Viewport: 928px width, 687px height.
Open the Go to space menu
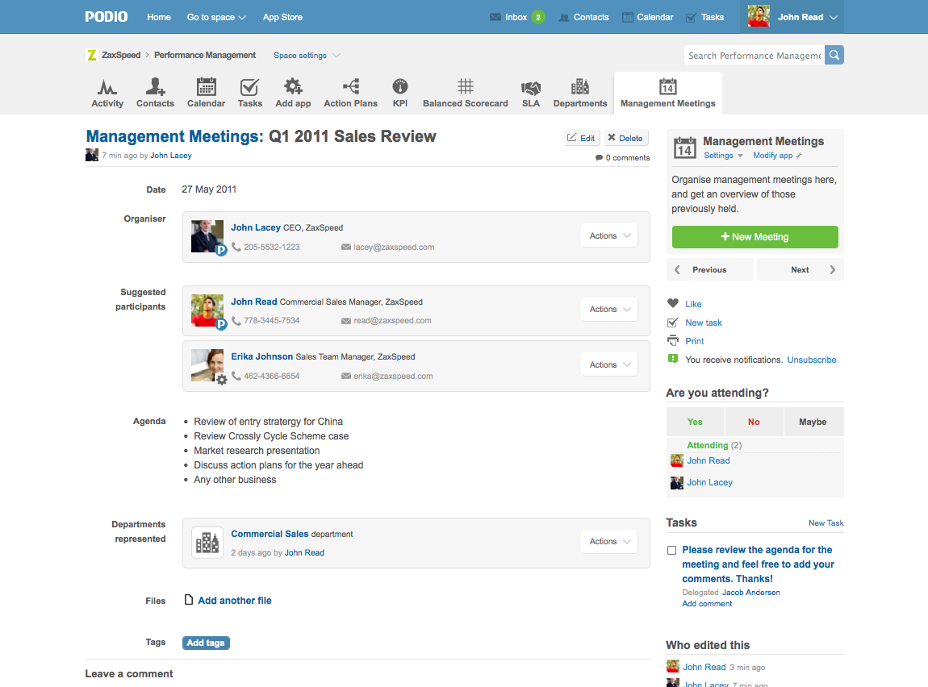[x=216, y=17]
